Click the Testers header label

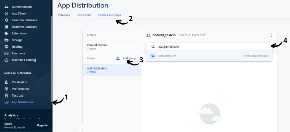coord(91,35)
